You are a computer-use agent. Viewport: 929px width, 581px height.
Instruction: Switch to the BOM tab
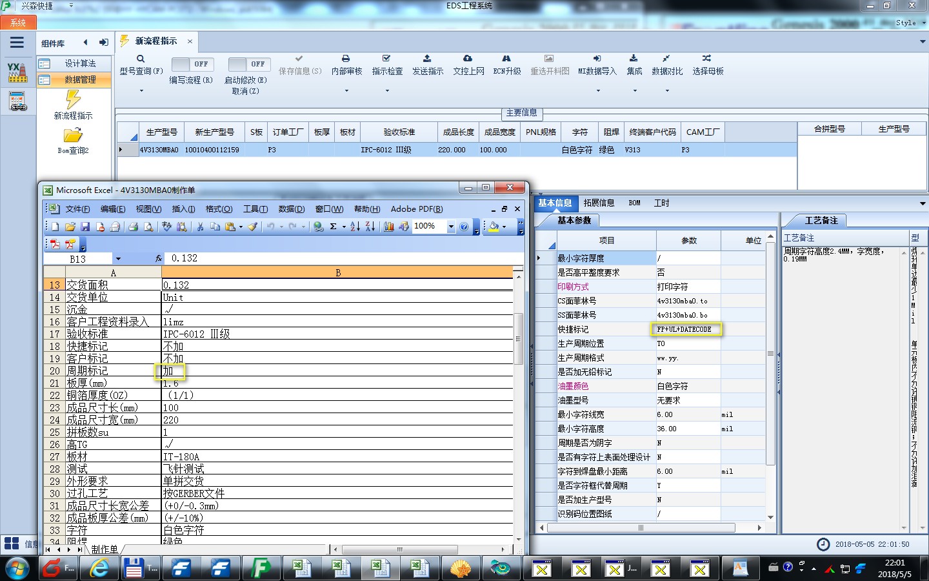pos(634,203)
